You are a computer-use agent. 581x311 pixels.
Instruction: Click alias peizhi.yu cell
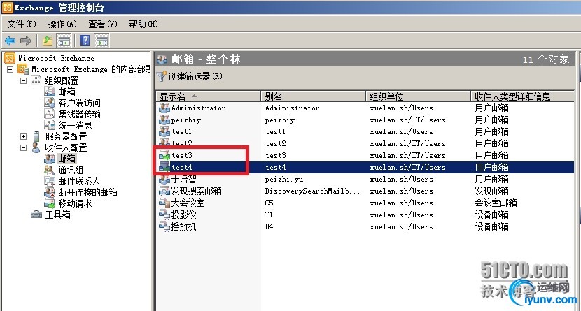click(x=284, y=180)
